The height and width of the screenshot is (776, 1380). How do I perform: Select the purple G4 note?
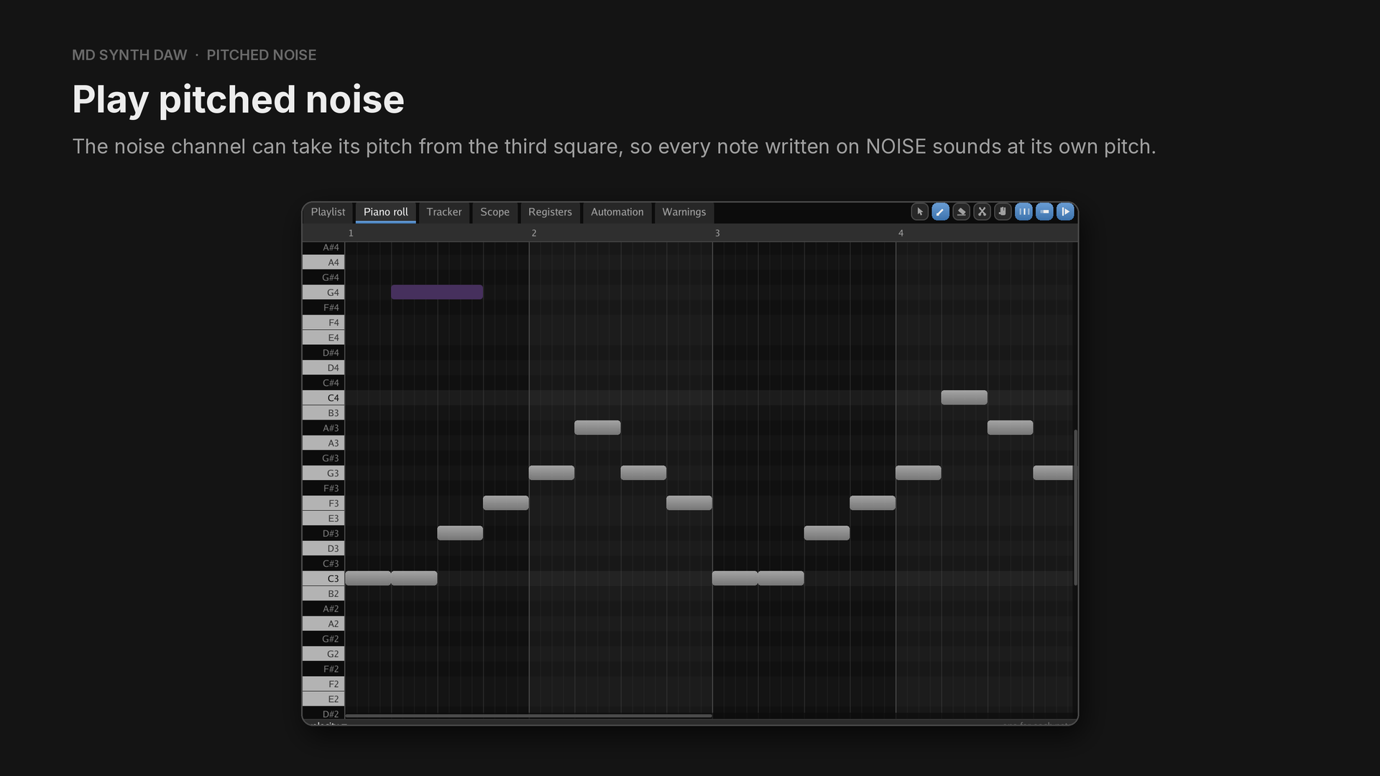[437, 292]
